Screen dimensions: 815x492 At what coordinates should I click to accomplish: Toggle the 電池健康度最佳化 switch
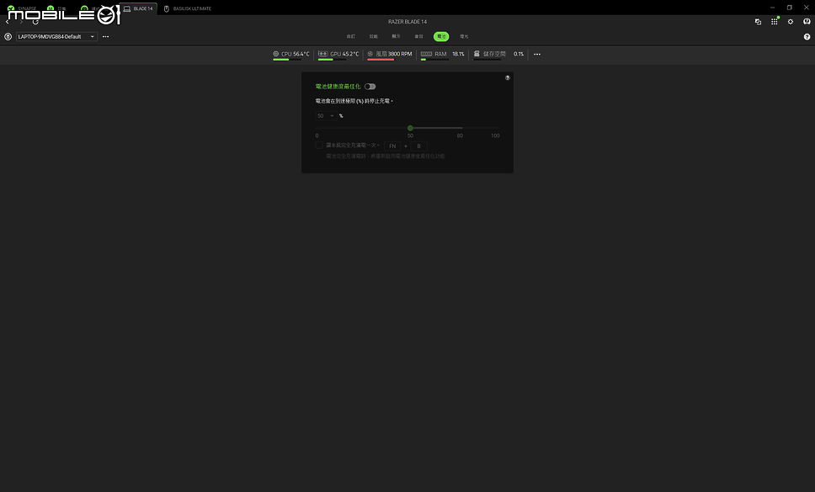click(x=370, y=87)
